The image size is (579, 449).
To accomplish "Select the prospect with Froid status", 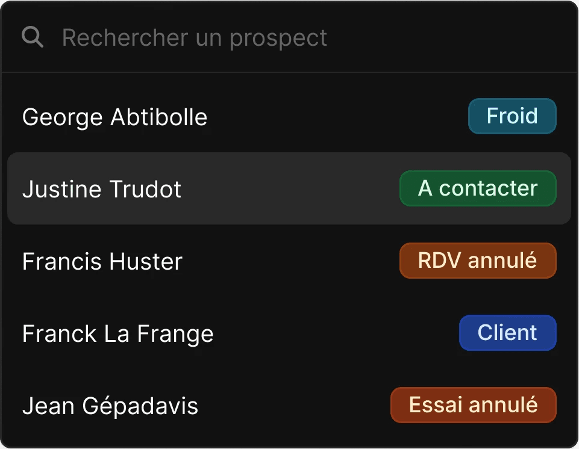I will click(289, 116).
